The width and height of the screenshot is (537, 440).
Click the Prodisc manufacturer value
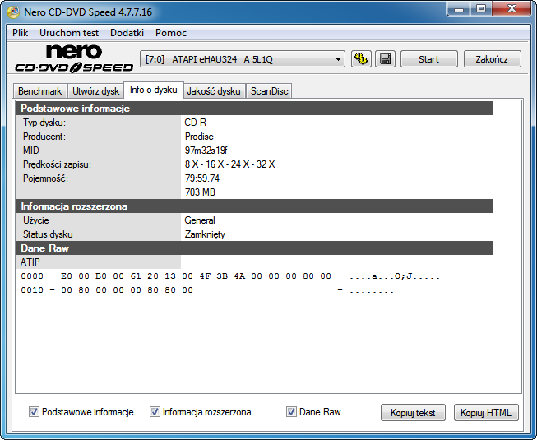coord(199,137)
